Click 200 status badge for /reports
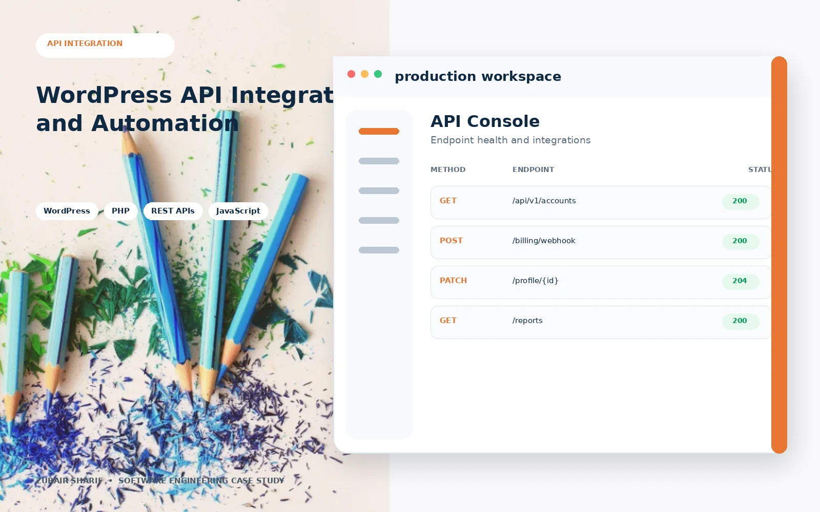This screenshot has width=820, height=512. (x=740, y=321)
